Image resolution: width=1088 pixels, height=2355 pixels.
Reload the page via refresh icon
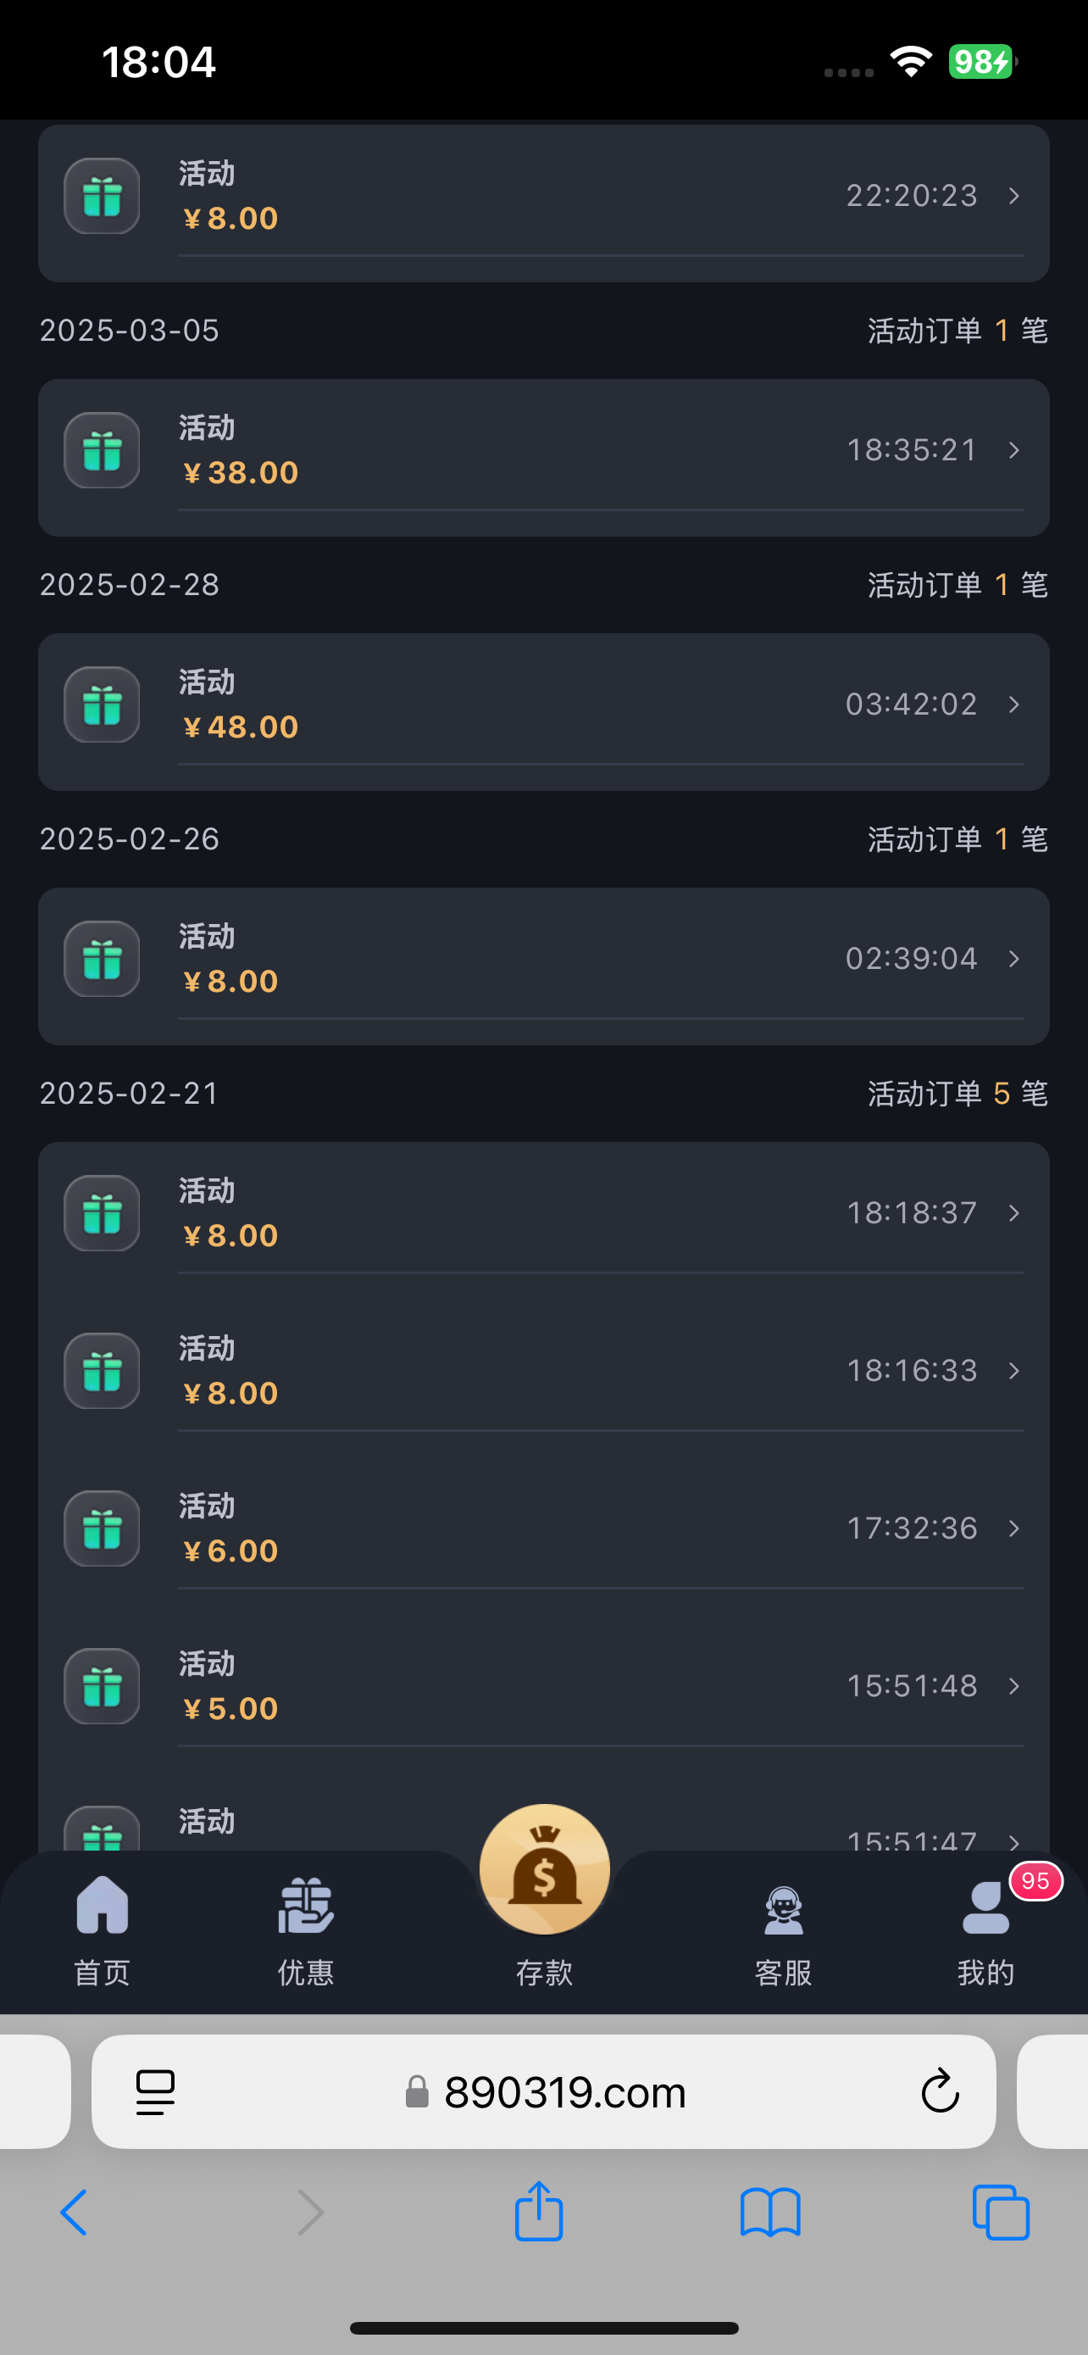tap(940, 2091)
